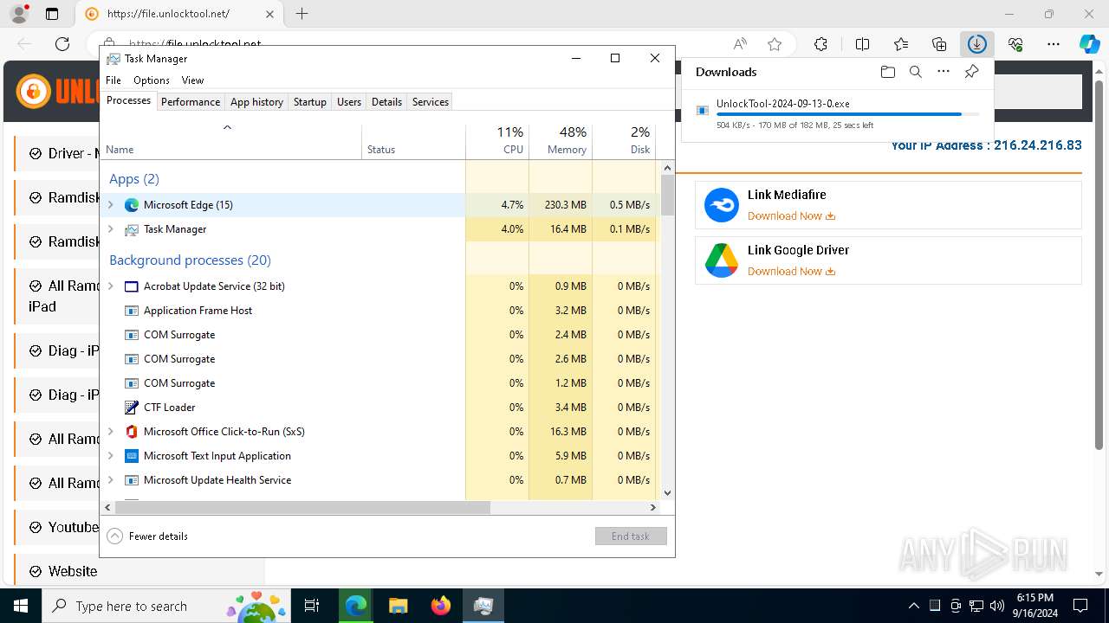Click the Microsoft Edge process icon
Image resolution: width=1109 pixels, height=623 pixels.
tap(132, 205)
